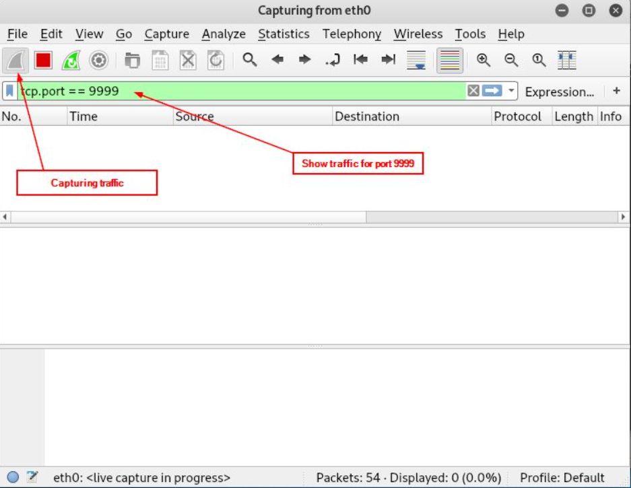Click the Find a packet magnifier icon

250,60
